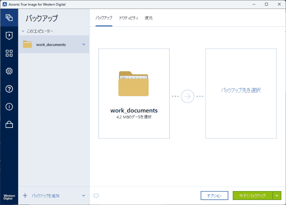
Task: Open the Settings gear icon in sidebar
Action: 9,71
